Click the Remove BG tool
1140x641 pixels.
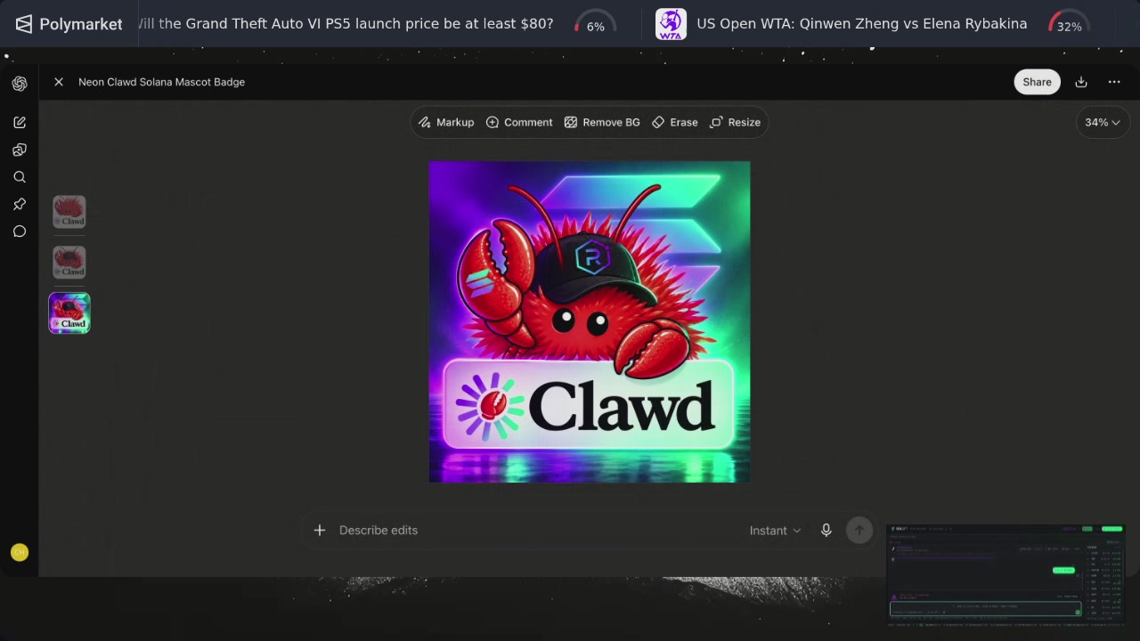602,122
